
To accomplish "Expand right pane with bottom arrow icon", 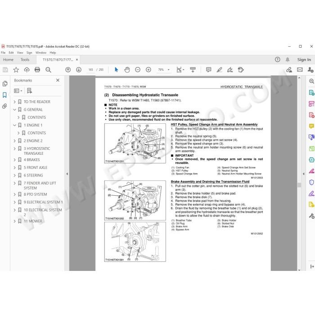I will pyautogui.click(x=312, y=266).
